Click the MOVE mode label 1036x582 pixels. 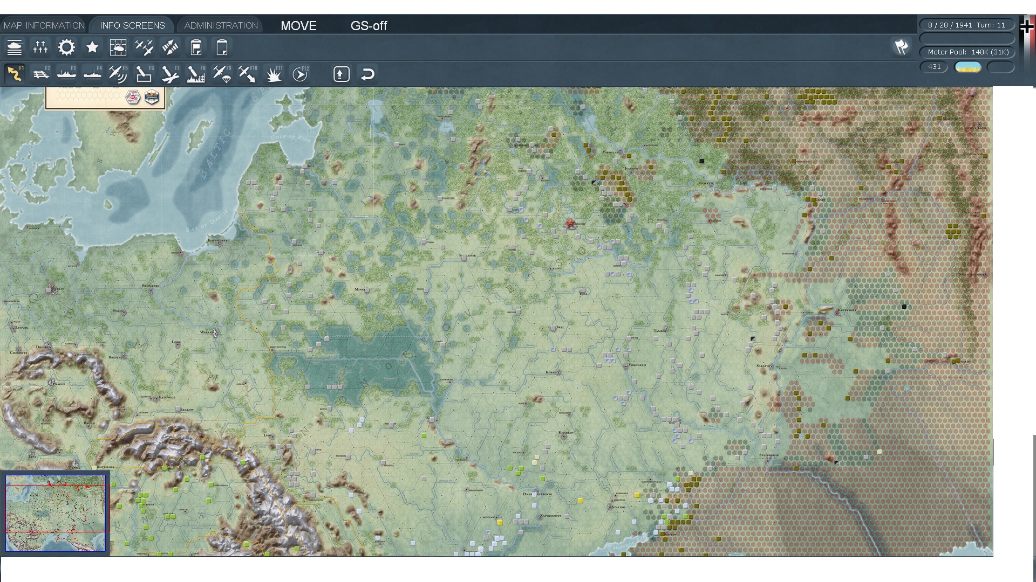point(298,26)
